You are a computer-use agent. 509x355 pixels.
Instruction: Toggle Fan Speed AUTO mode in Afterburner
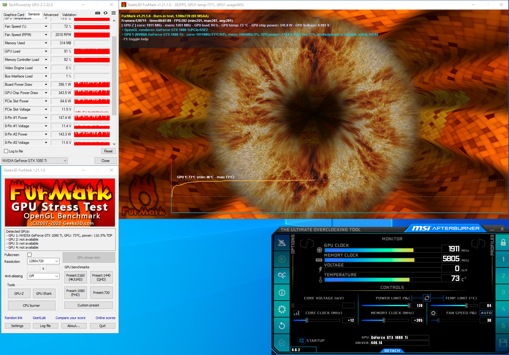coord(486,313)
